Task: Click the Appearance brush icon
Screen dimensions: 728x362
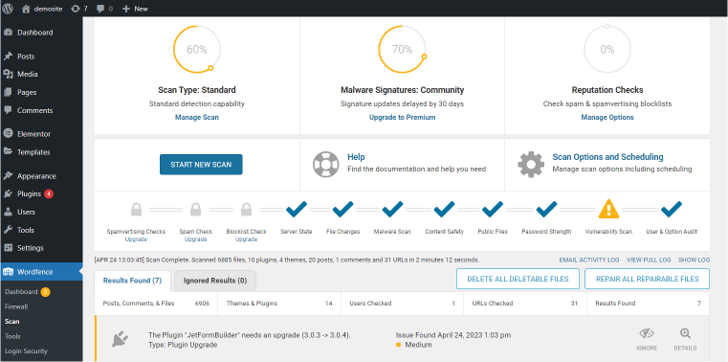Action: click(x=8, y=176)
